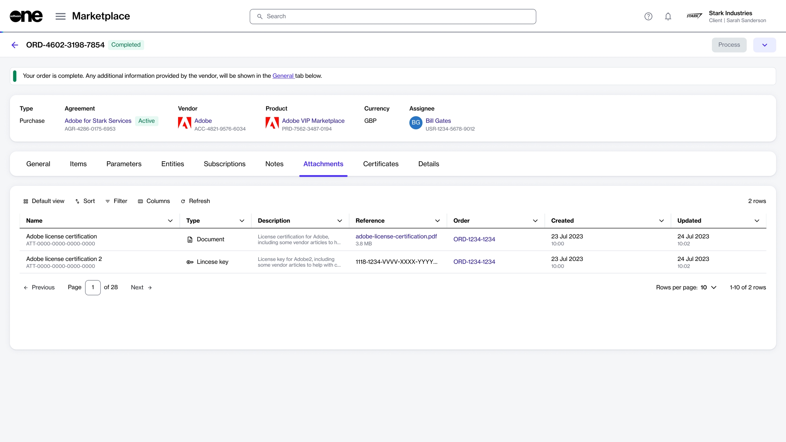This screenshot has height=442, width=786.
Task: Go to Next page of results
Action: tap(141, 288)
